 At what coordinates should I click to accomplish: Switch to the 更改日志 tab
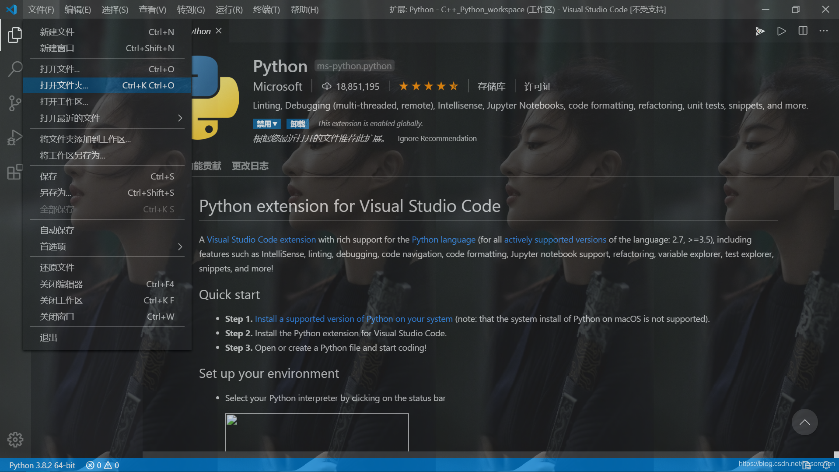pyautogui.click(x=250, y=166)
